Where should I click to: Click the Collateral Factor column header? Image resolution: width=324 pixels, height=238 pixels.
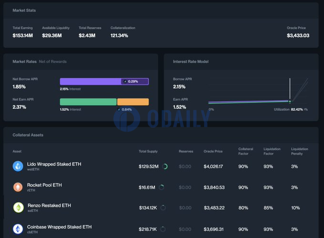[245, 151]
